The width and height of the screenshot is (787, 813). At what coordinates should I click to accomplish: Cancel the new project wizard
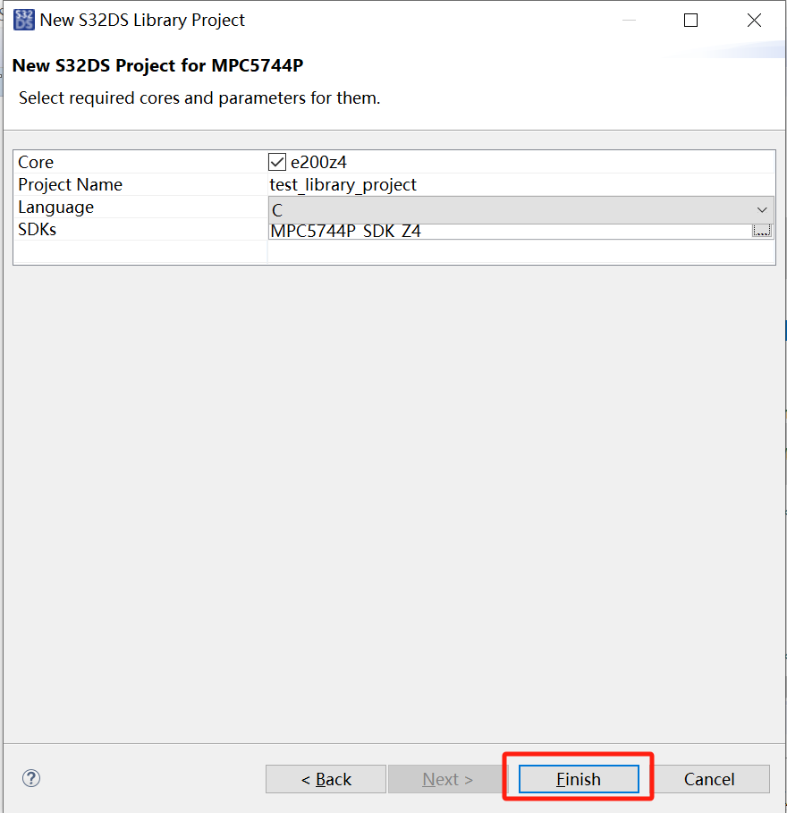coord(709,779)
